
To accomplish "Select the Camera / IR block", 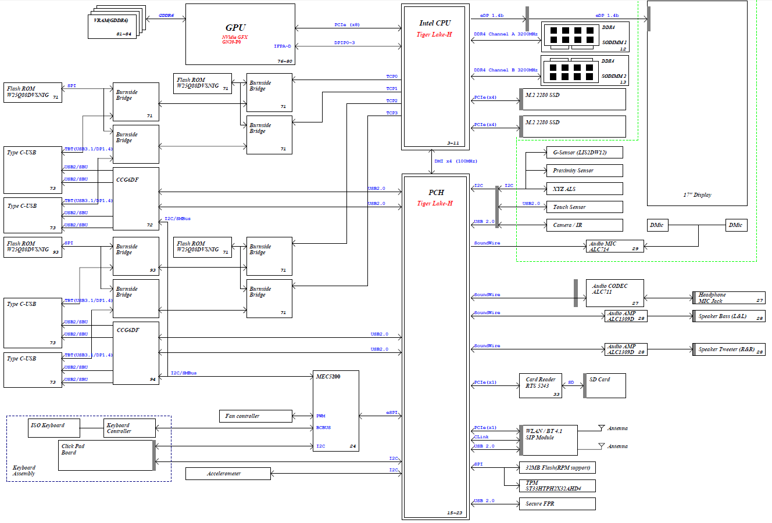I will 584,225.
